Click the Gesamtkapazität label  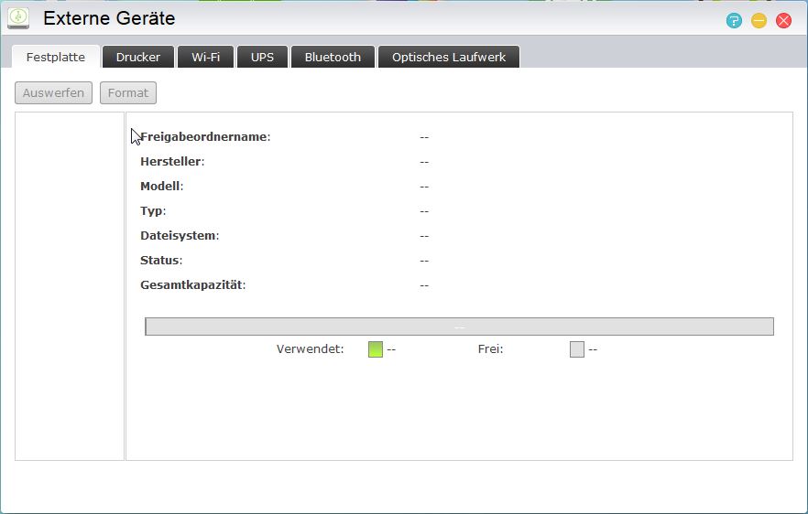click(x=192, y=285)
